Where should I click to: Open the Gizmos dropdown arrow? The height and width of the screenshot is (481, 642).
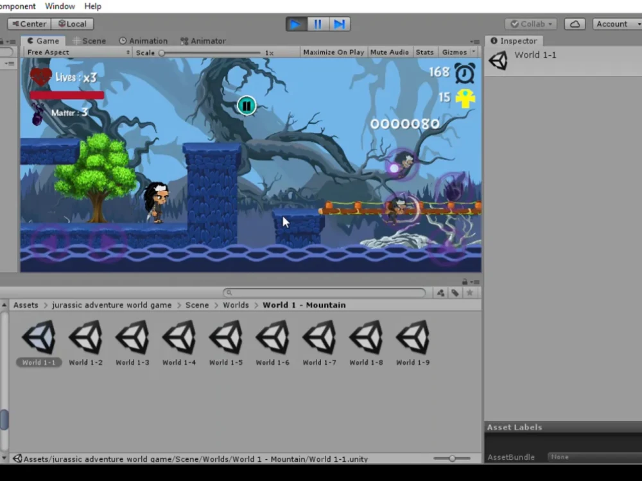point(474,52)
